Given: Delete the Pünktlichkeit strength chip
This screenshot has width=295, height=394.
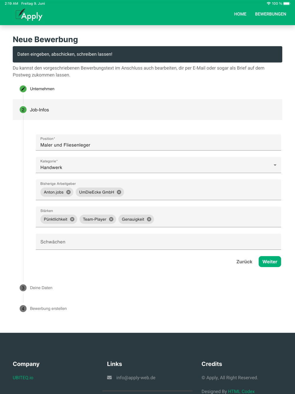Looking at the screenshot, I should tap(72, 219).
